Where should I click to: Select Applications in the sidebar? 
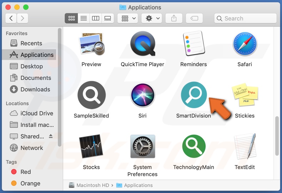point(29,55)
